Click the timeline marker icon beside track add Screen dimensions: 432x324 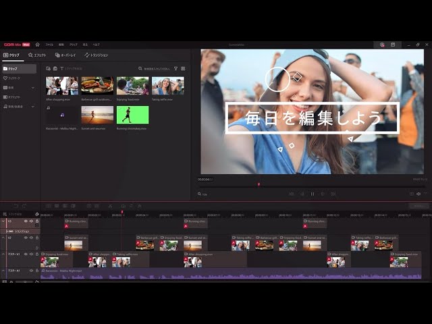(x=37, y=214)
